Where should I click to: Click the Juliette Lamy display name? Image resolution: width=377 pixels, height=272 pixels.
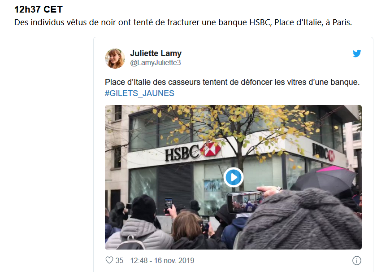point(156,53)
